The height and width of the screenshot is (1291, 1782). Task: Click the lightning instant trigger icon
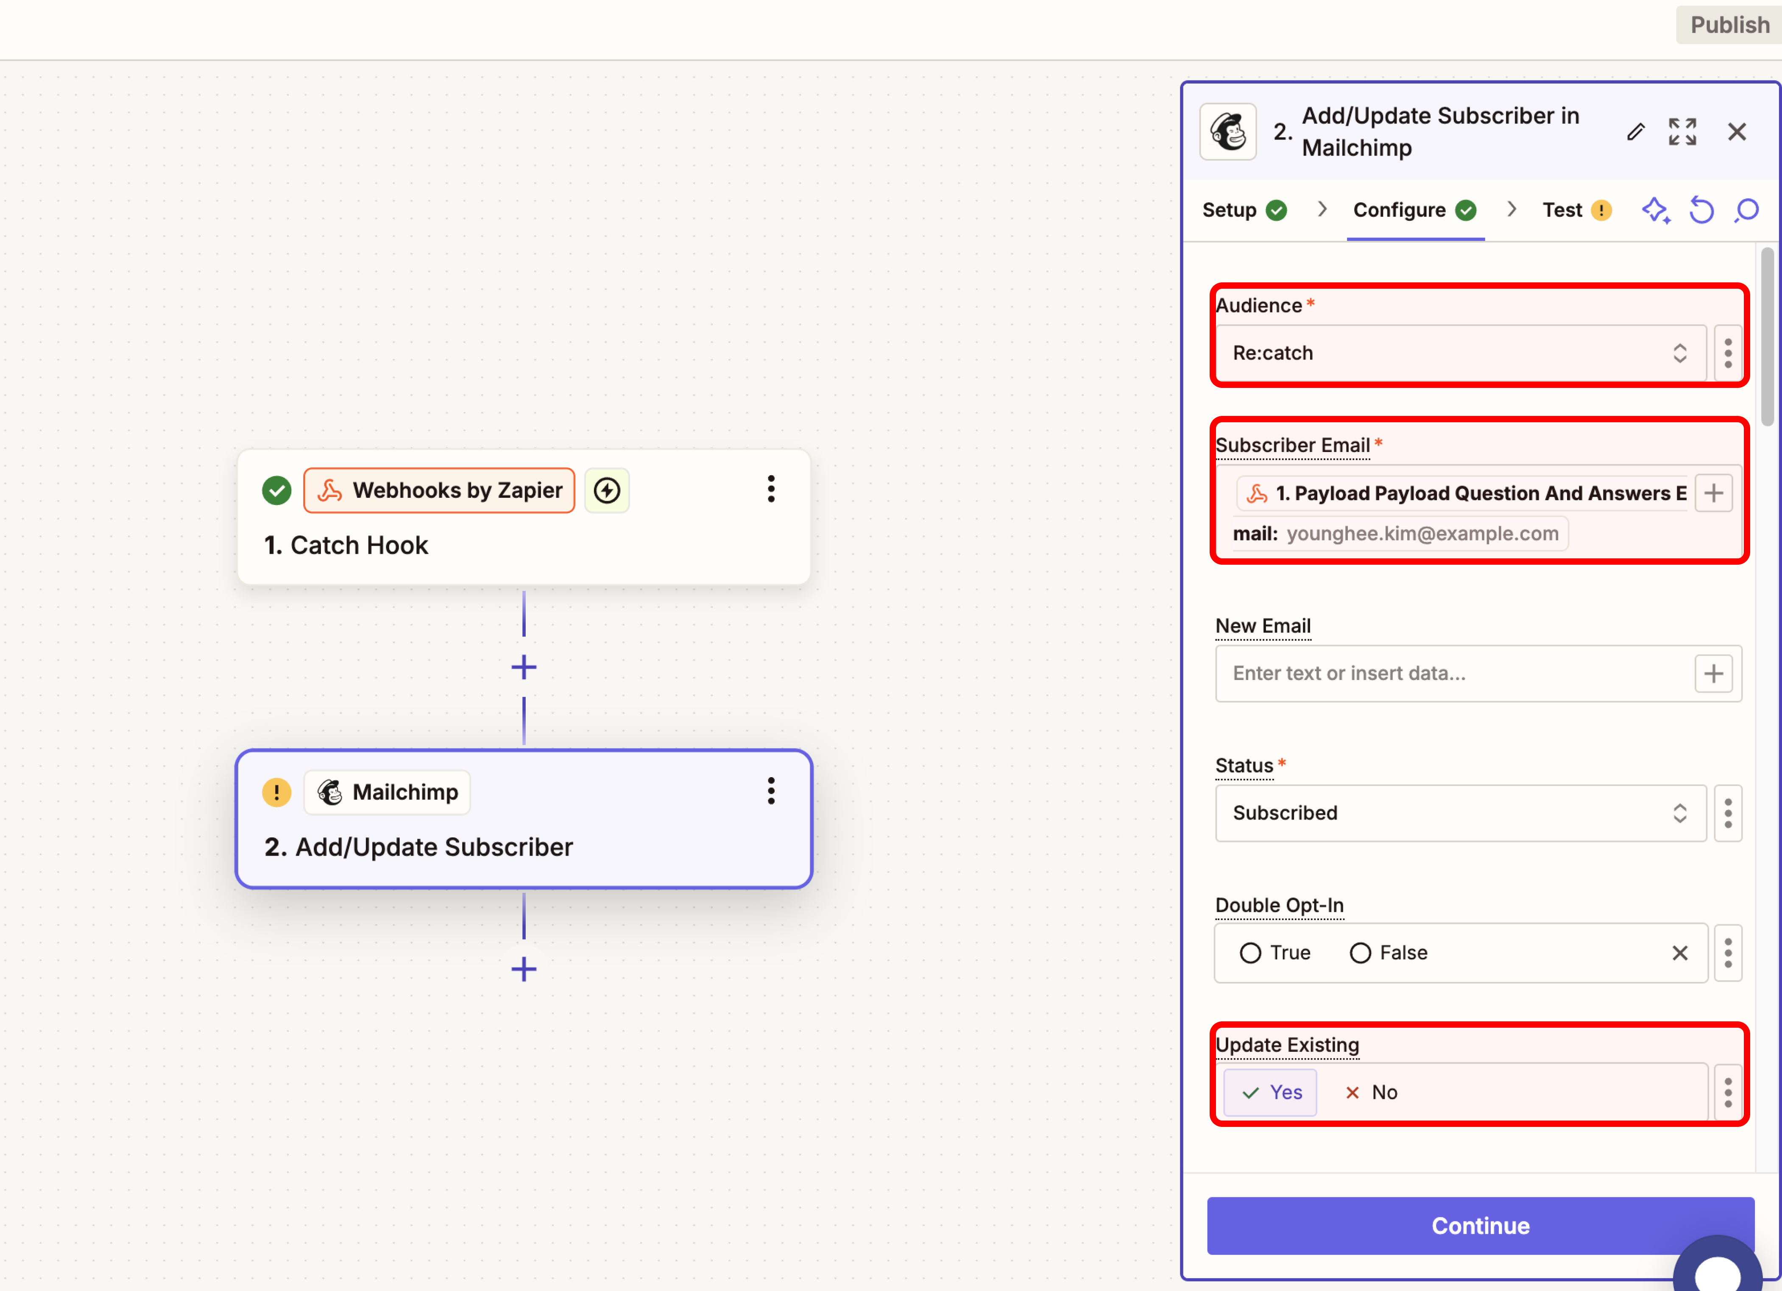[x=607, y=490]
